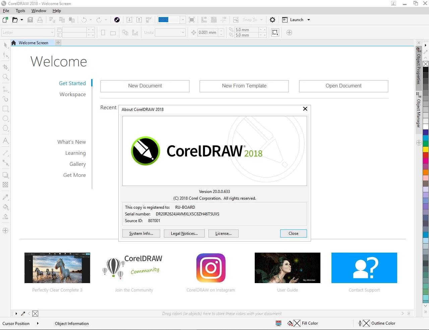Click the plus icon on property bar

pos(289,32)
